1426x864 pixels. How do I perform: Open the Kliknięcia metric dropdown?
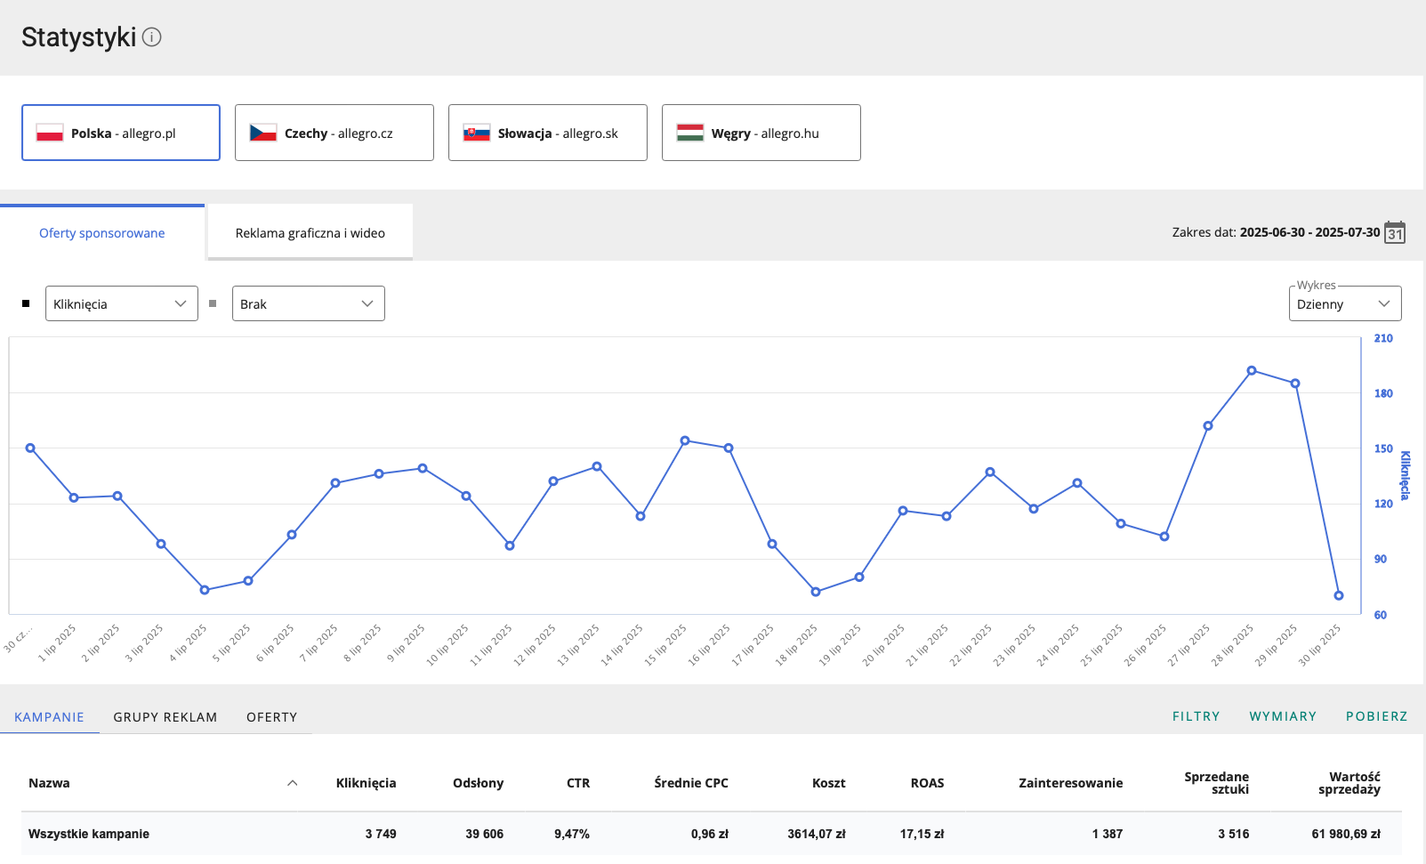pos(121,303)
